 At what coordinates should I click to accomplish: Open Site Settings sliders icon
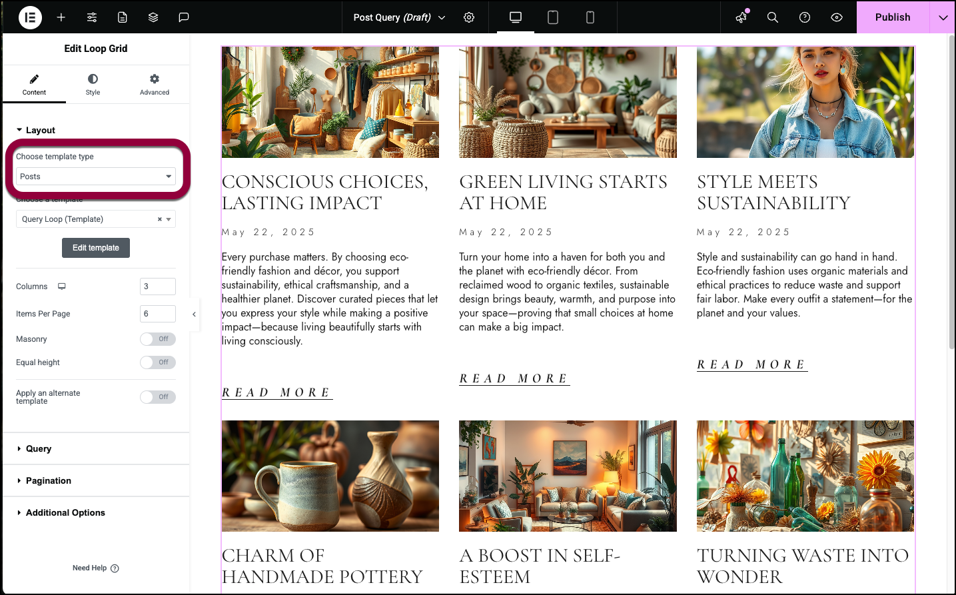pyautogui.click(x=92, y=17)
